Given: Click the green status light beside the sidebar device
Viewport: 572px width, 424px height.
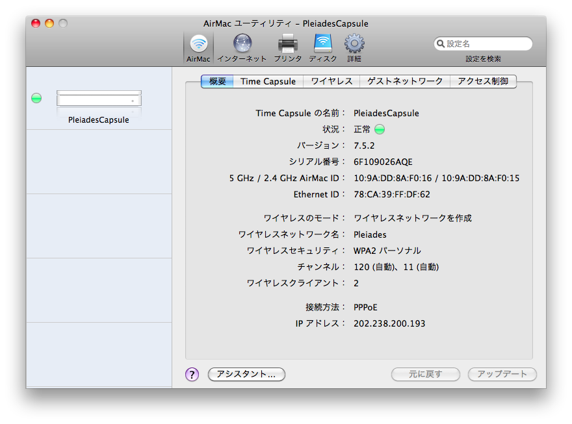Looking at the screenshot, I should pos(36,98).
